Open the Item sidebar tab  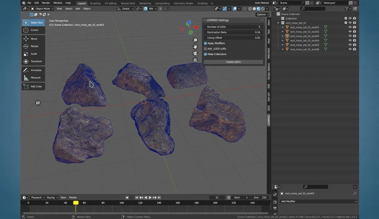(x=269, y=23)
